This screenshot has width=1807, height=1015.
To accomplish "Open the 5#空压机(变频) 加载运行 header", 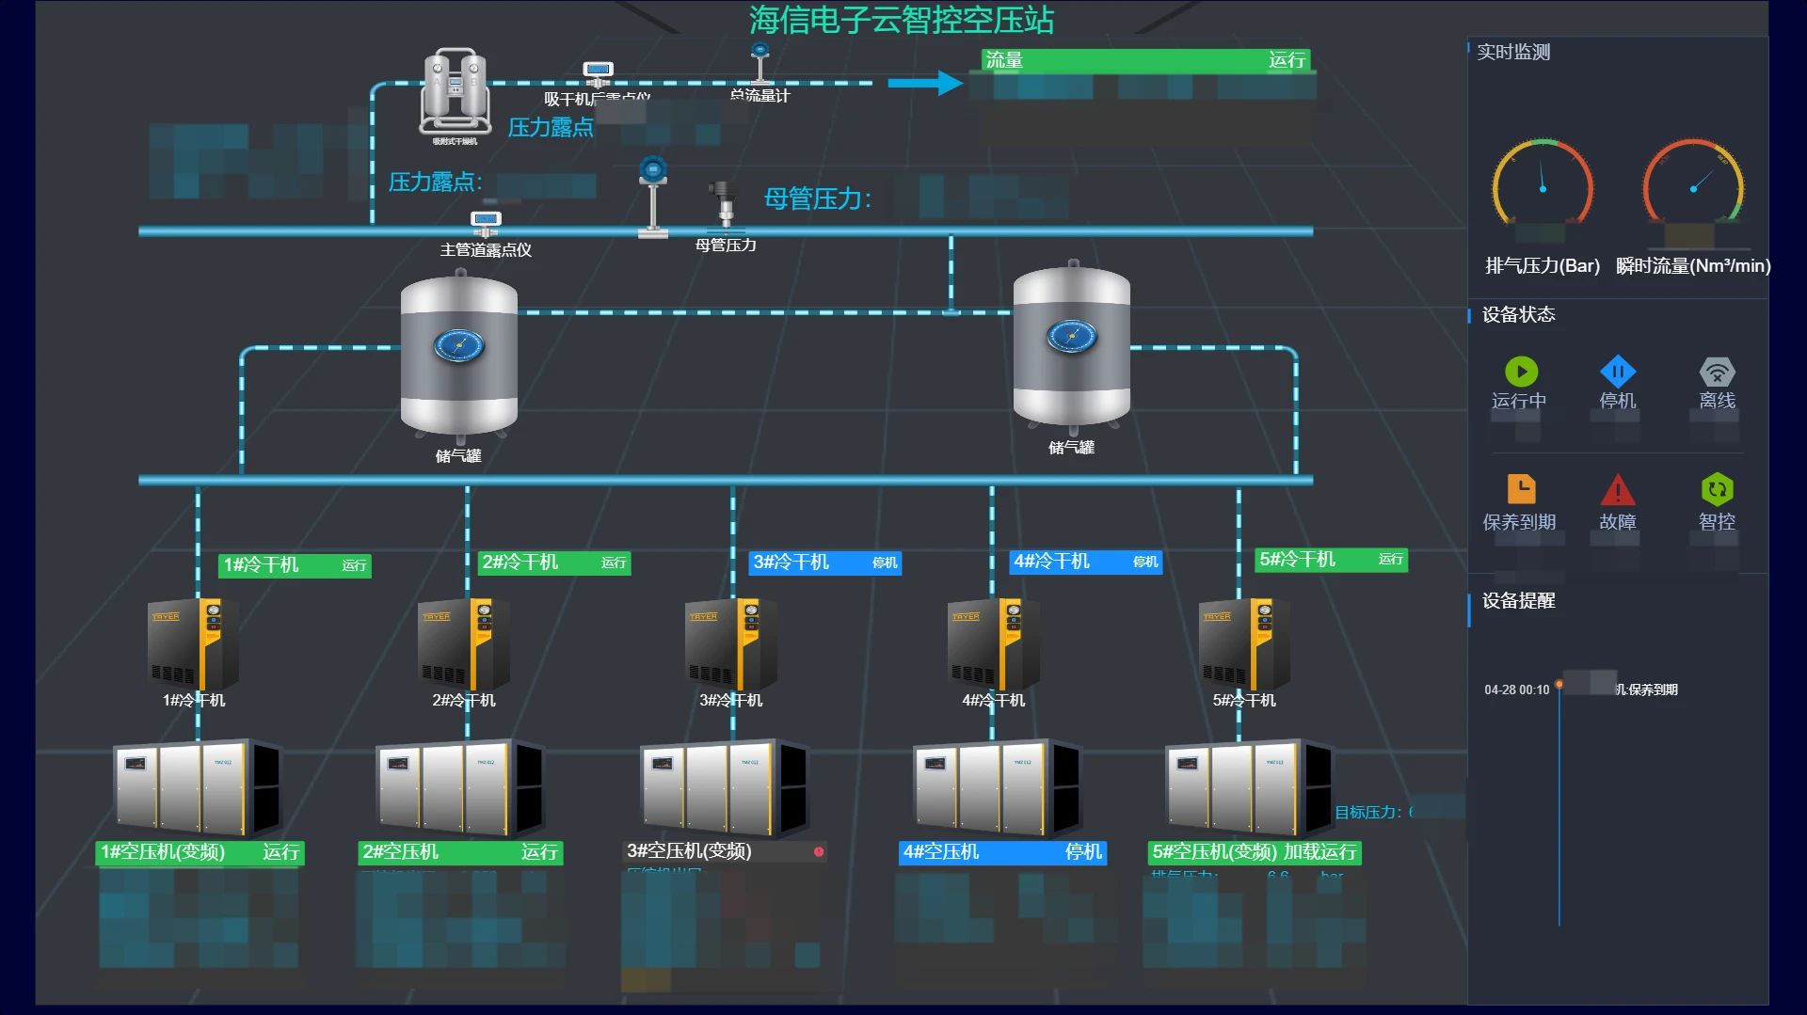I will (x=1255, y=852).
